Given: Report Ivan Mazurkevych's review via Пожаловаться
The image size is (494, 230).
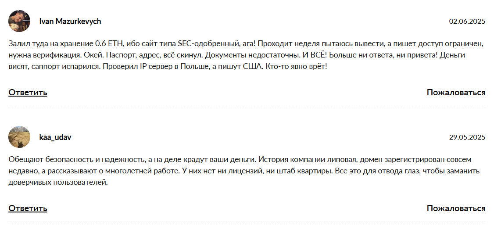Looking at the screenshot, I should [x=456, y=92].
